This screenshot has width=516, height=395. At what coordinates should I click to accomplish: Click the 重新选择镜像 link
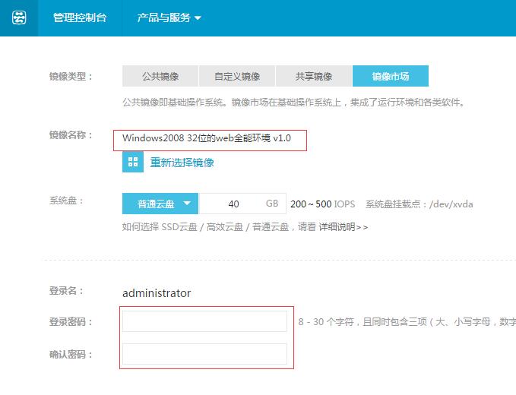point(182,162)
